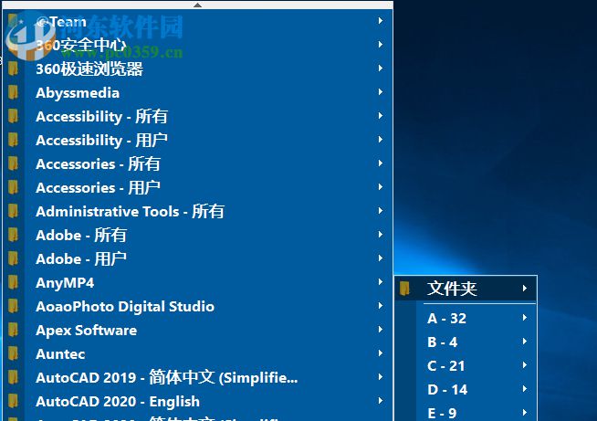Expand submenu arrow for Administrative Tools - 所有
Image resolution: width=597 pixels, height=421 pixels.
pos(381,211)
